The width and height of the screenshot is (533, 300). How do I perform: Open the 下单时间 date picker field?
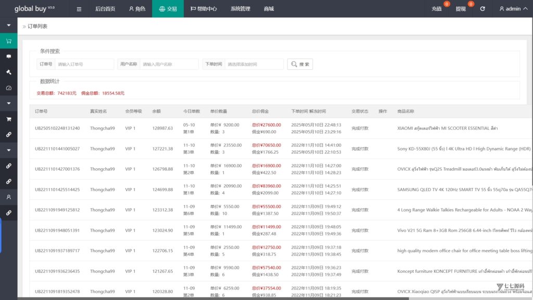(254, 64)
